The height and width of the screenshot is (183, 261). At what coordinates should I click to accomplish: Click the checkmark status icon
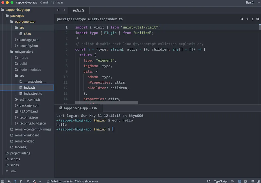coord(40,181)
